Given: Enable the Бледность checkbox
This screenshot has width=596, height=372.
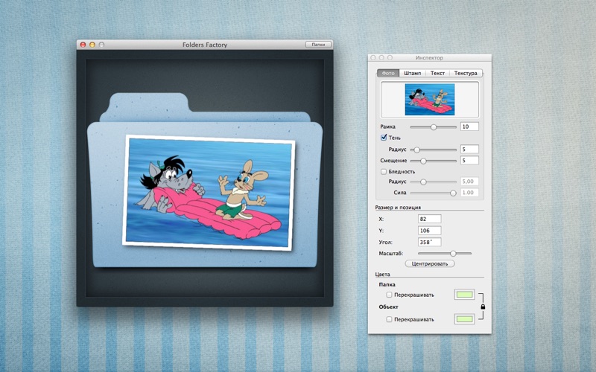Looking at the screenshot, I should (384, 172).
